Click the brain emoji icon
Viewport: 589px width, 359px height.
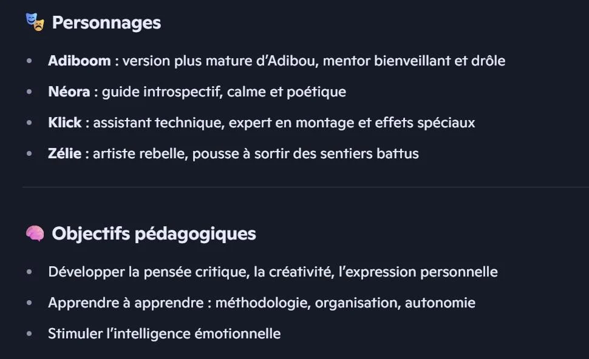pos(35,233)
